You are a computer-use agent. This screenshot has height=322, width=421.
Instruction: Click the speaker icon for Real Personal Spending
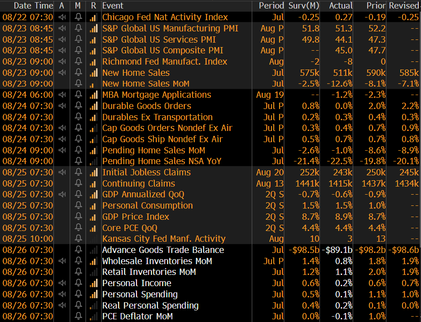pyautogui.click(x=62, y=305)
